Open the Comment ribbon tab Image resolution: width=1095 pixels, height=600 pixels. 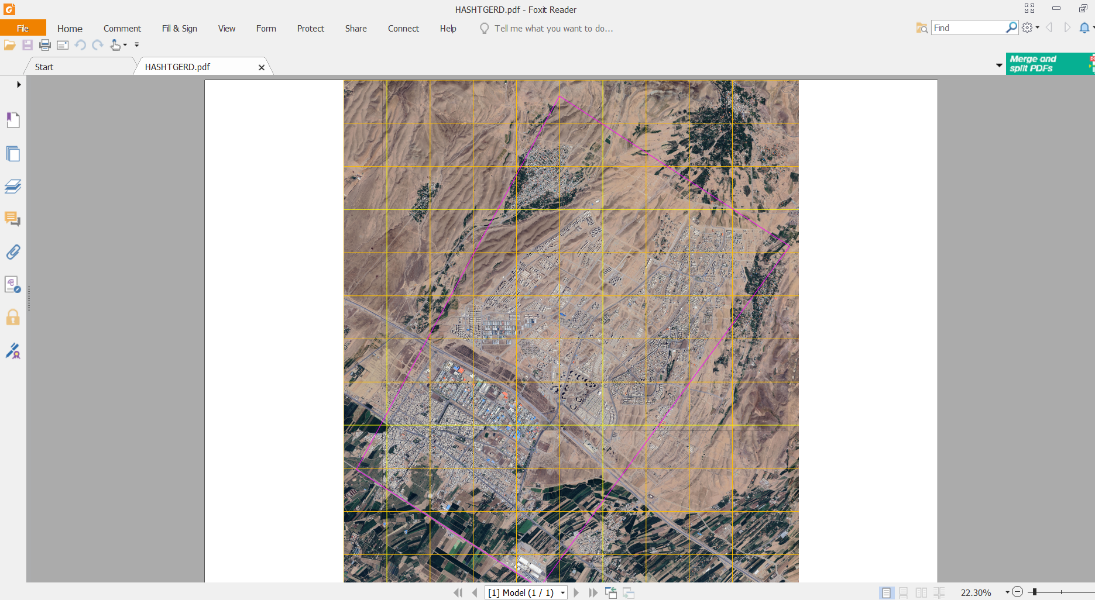[x=122, y=29]
